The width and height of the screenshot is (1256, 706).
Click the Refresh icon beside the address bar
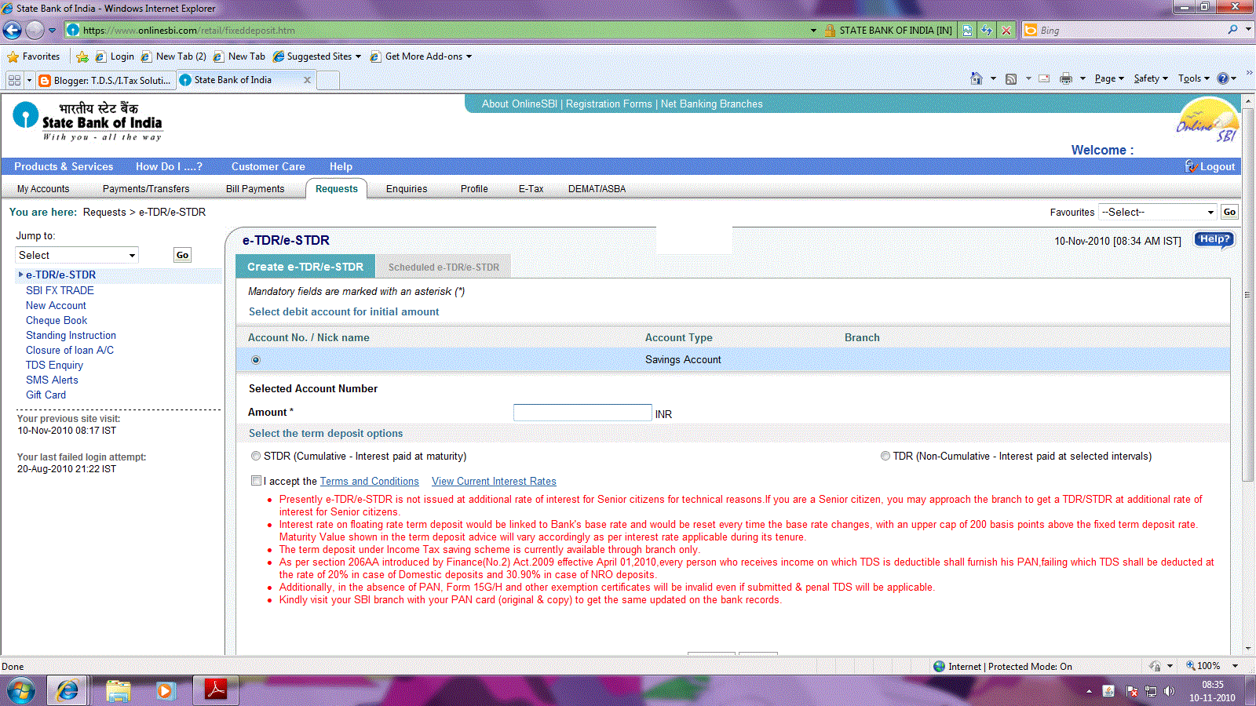pos(986,30)
